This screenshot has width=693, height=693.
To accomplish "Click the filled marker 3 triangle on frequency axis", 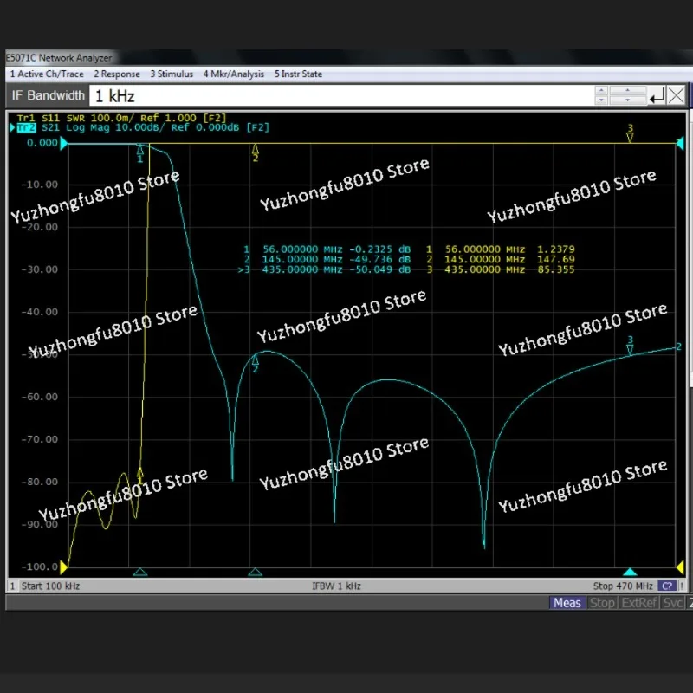I will (x=630, y=573).
